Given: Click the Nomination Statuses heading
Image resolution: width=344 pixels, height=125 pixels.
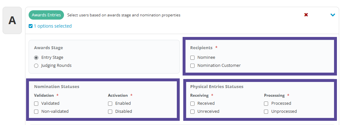Looking at the screenshot, I should (x=57, y=87).
